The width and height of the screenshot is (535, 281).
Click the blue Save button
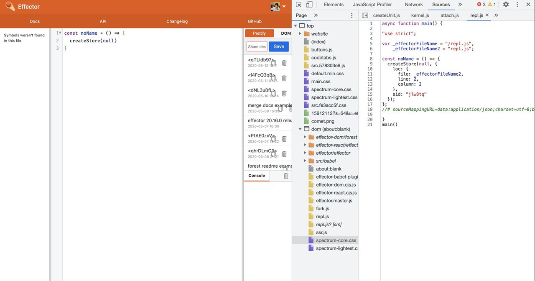(x=279, y=46)
